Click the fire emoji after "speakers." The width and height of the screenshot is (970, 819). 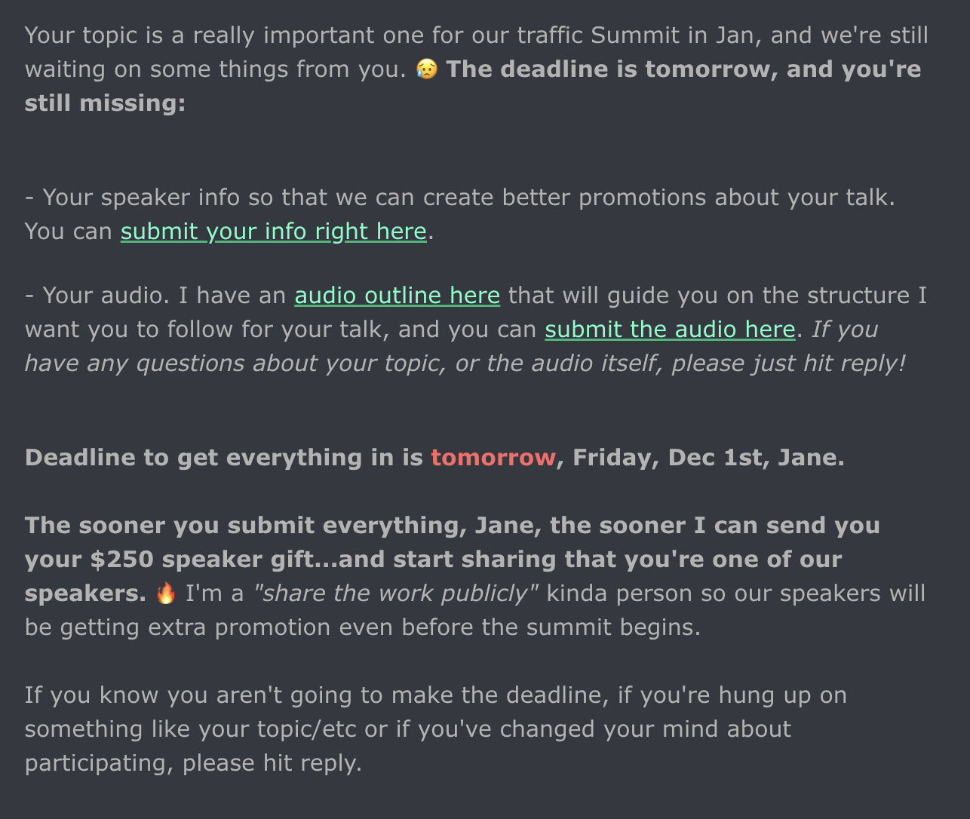point(166,594)
